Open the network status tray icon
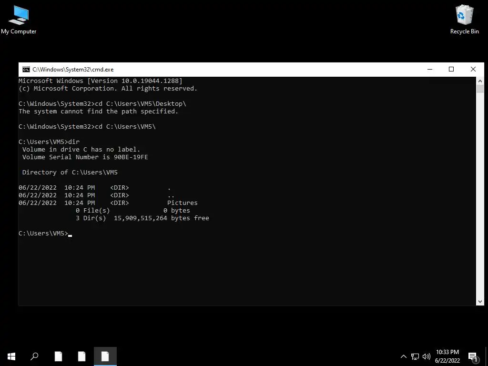488x366 pixels. click(x=415, y=356)
